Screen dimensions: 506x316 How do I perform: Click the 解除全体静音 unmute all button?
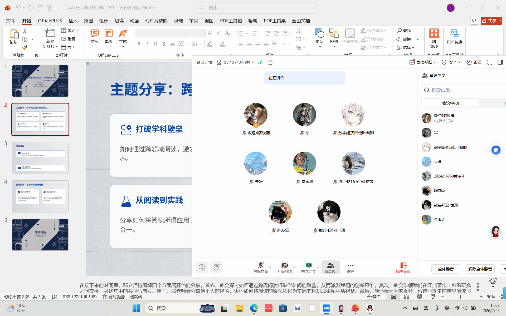(480, 269)
